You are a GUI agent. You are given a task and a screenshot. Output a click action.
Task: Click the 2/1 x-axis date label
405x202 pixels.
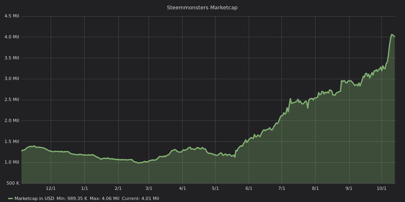point(118,188)
